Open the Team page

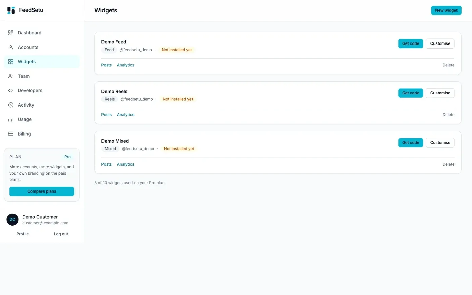pos(42,76)
